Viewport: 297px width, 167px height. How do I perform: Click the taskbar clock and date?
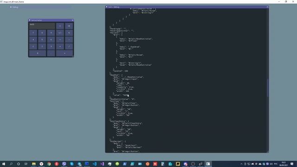[284, 164]
